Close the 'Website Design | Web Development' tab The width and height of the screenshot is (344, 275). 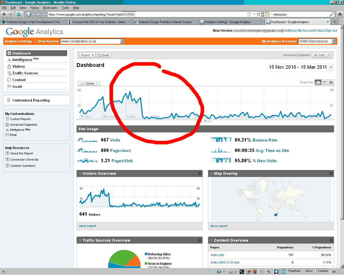coord(63,22)
